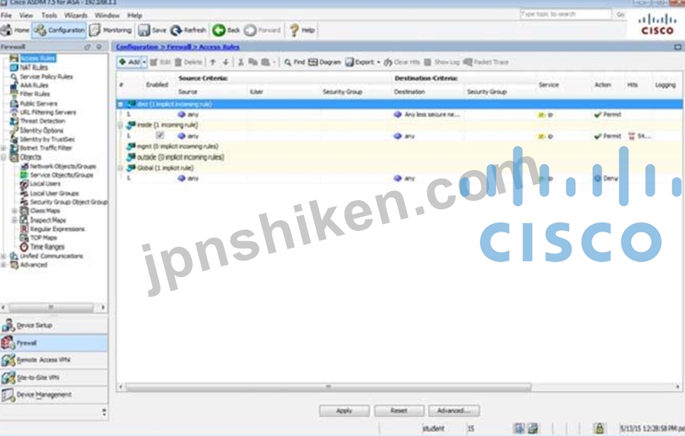The width and height of the screenshot is (685, 436).
Task: Select Time Ranges tree item
Action: click(47, 246)
